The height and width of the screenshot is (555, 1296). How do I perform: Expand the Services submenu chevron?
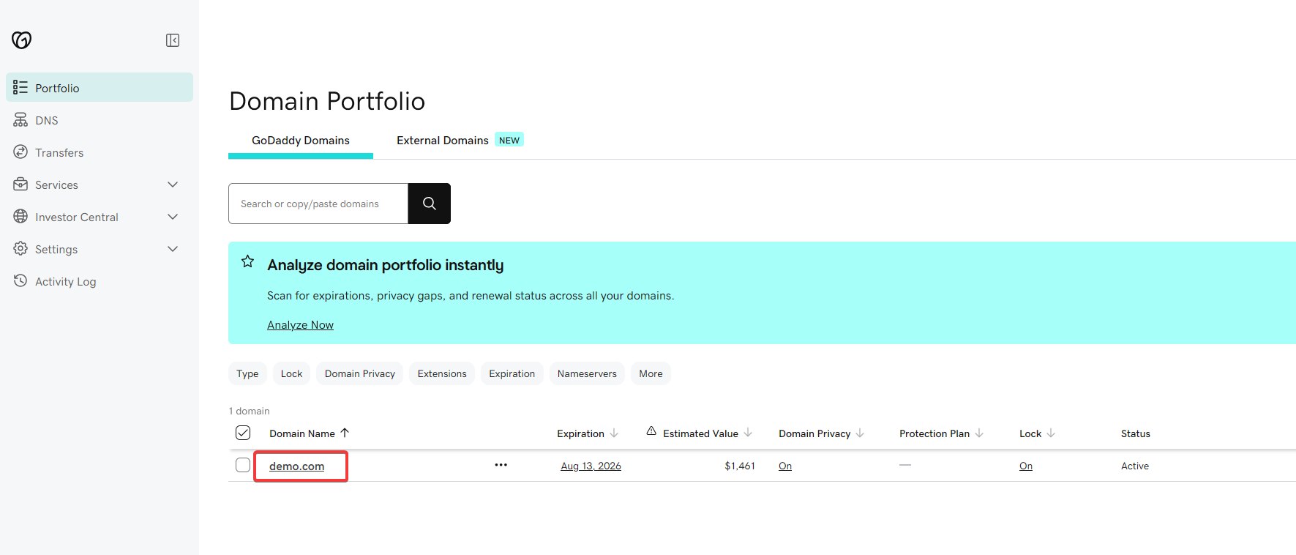[x=173, y=185]
